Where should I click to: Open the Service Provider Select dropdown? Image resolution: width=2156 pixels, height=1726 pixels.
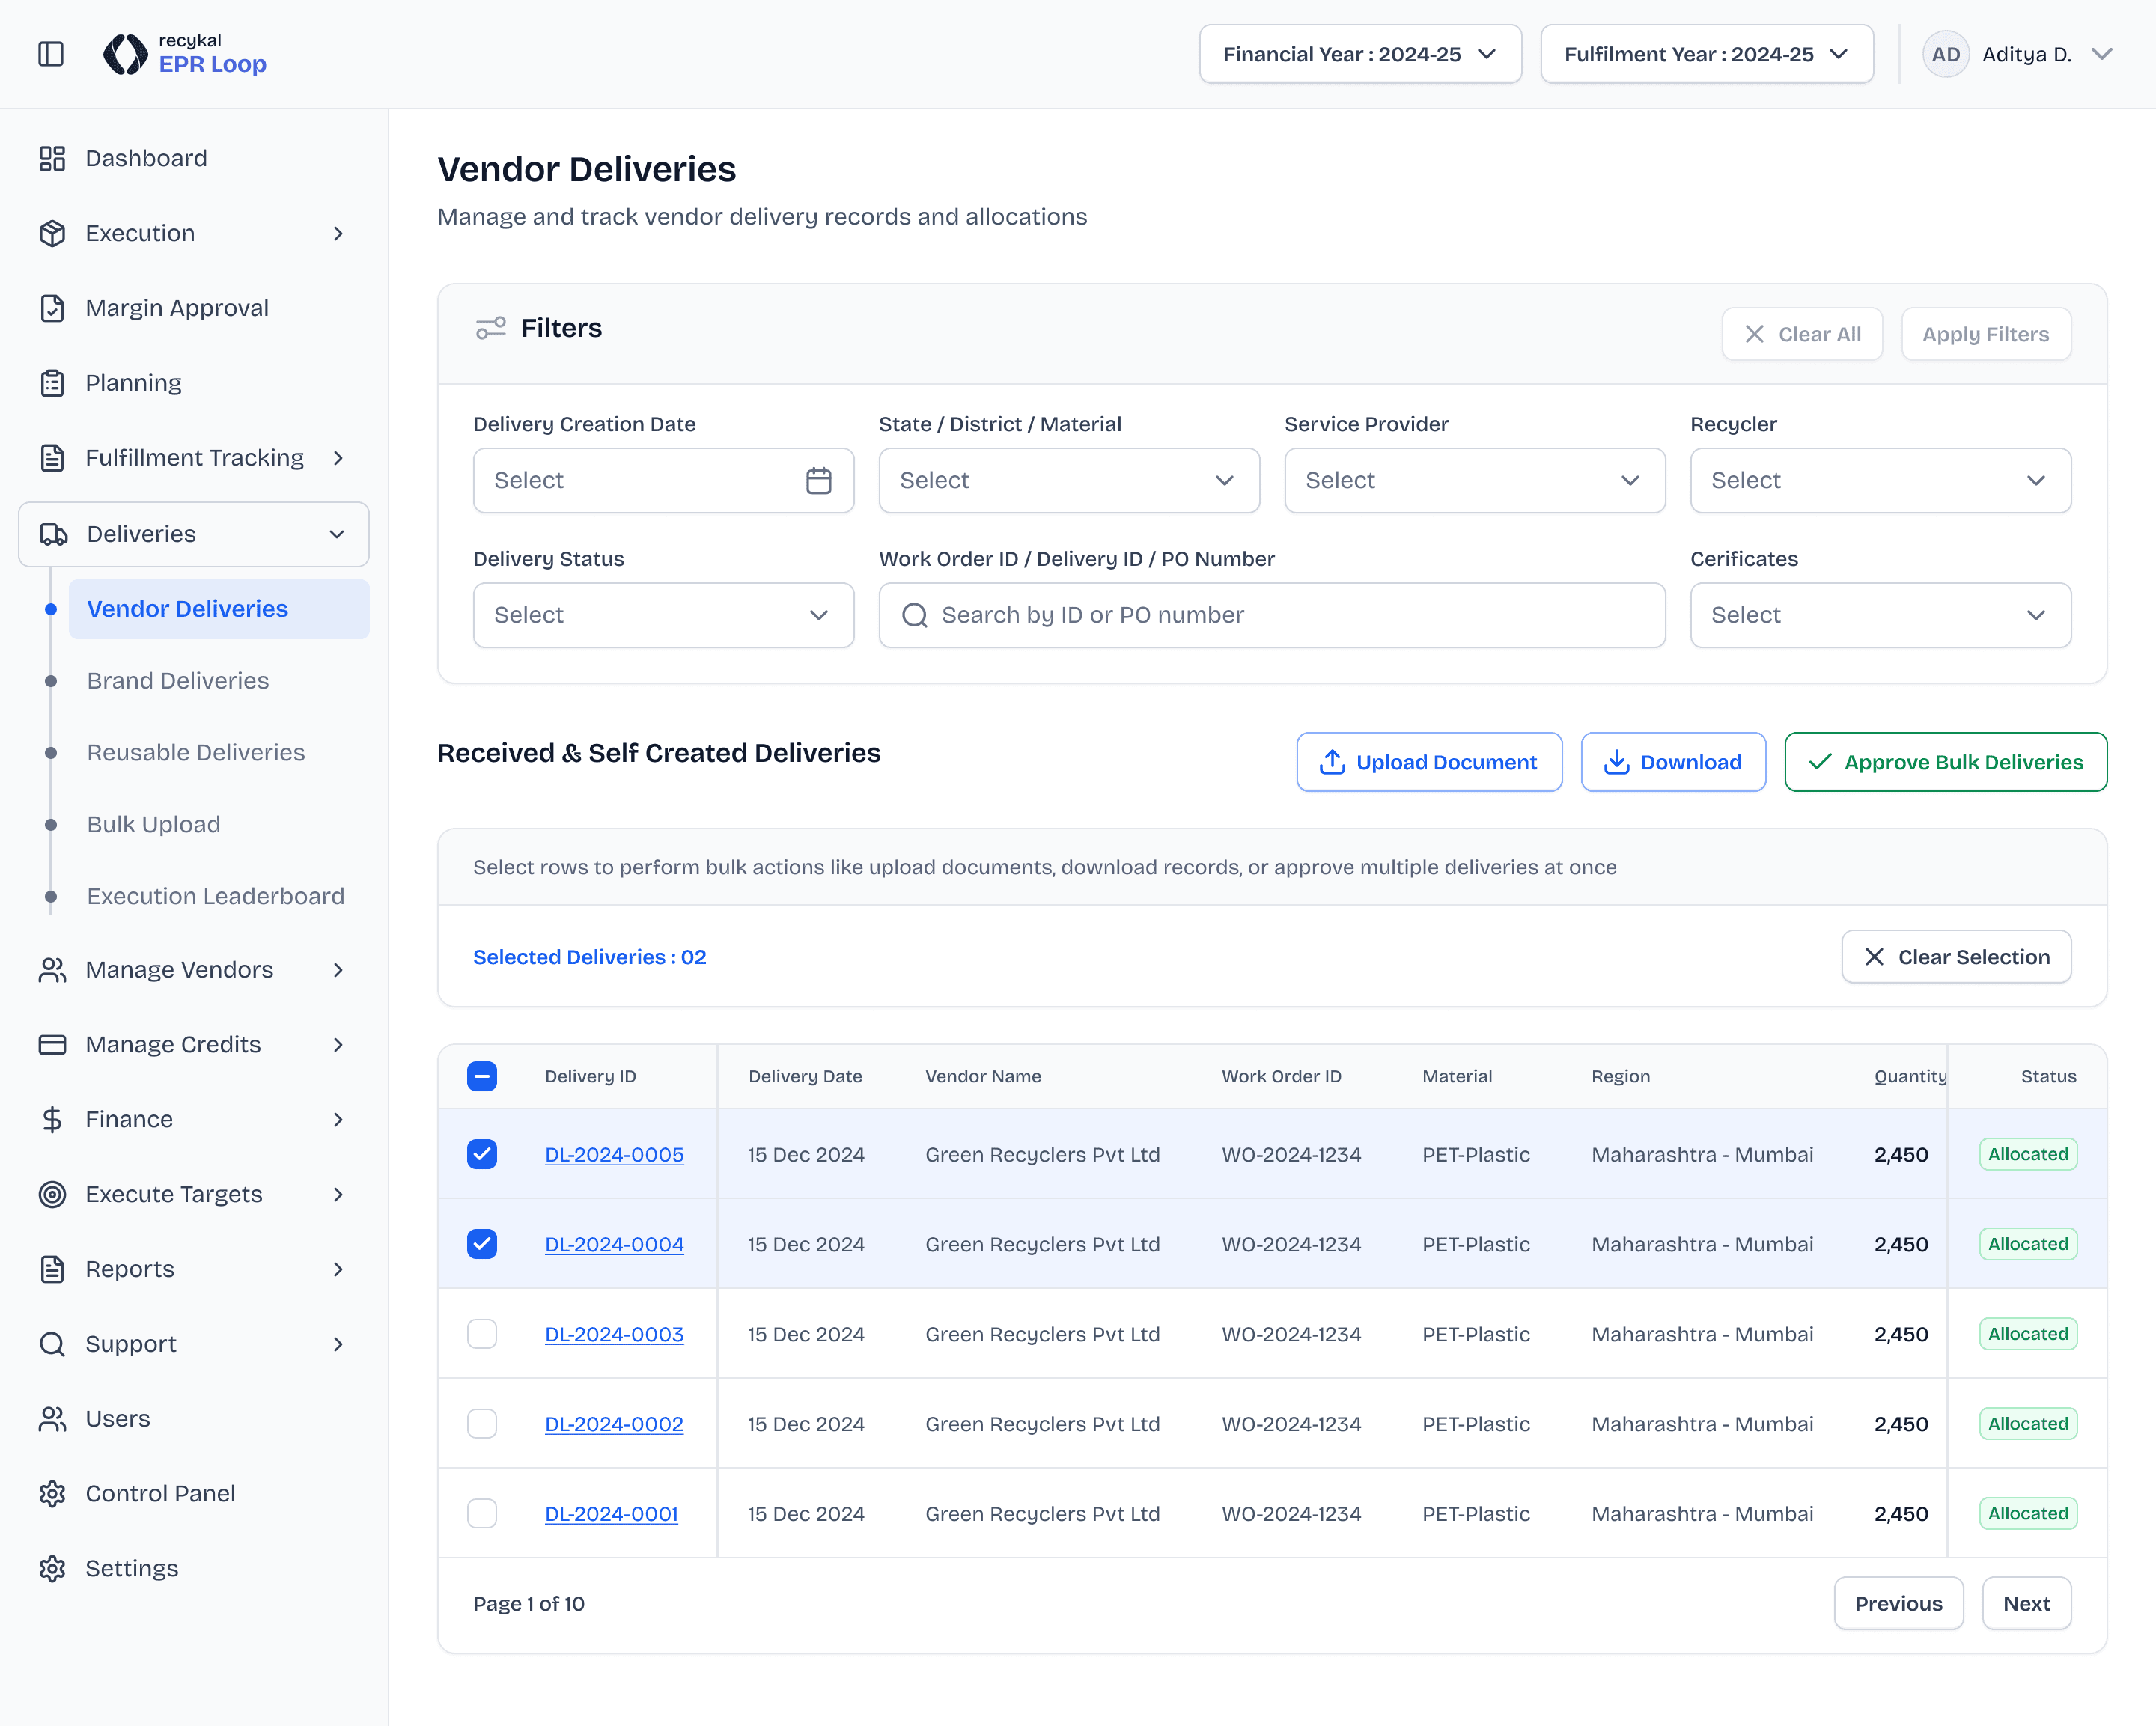coord(1474,481)
